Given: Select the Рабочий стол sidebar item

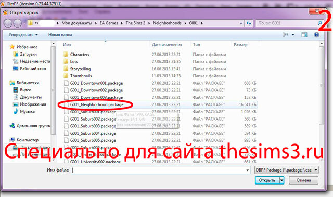Looking at the screenshot, I should coord(30,69).
